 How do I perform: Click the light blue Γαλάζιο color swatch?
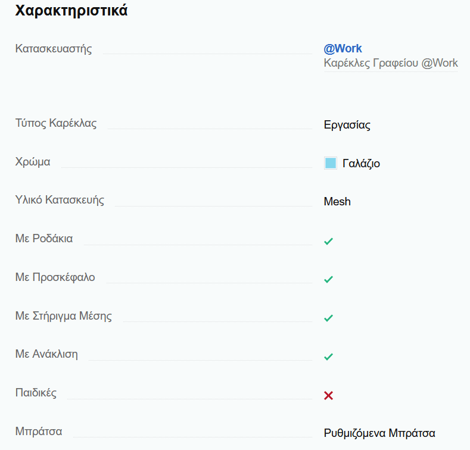tap(331, 163)
